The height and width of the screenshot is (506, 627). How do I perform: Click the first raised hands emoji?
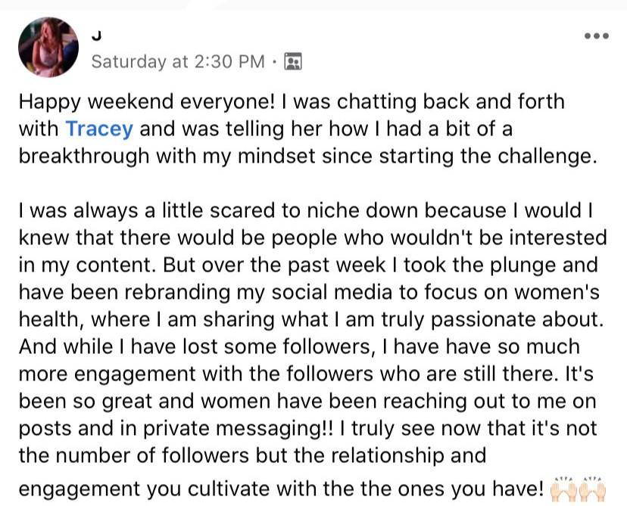[563, 490]
